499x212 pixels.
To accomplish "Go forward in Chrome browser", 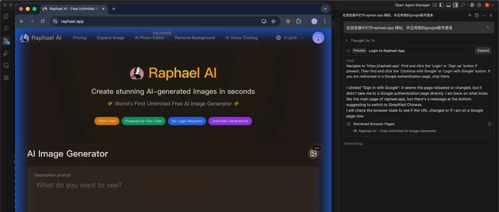I will click(32, 21).
